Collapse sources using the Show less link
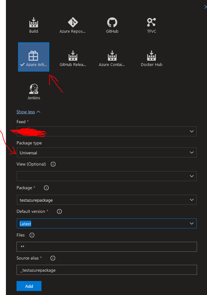207x295 pixels. point(26,112)
